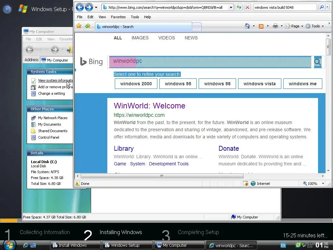Switch to Bing NEWS results
The height and width of the screenshot is (250, 333).
click(x=191, y=38)
